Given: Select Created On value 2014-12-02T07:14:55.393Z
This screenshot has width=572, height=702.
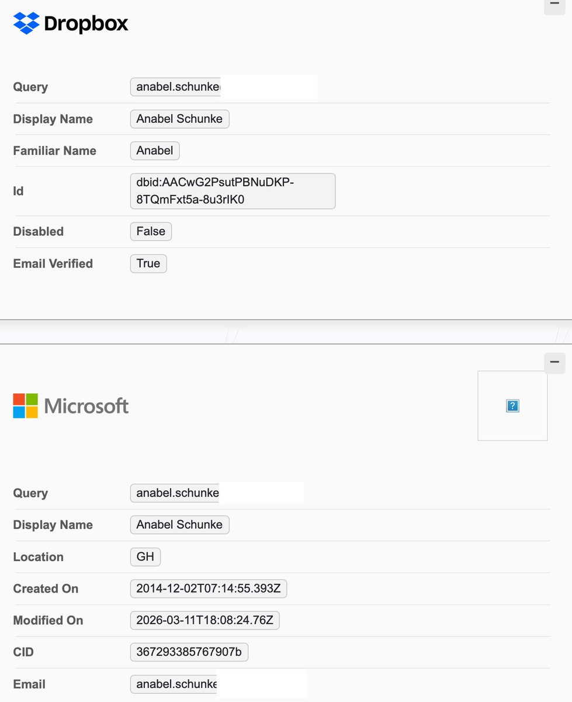Looking at the screenshot, I should click(x=209, y=589).
